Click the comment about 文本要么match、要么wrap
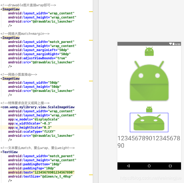The width and height of the screenshot is (184, 183). click(x=38, y=148)
